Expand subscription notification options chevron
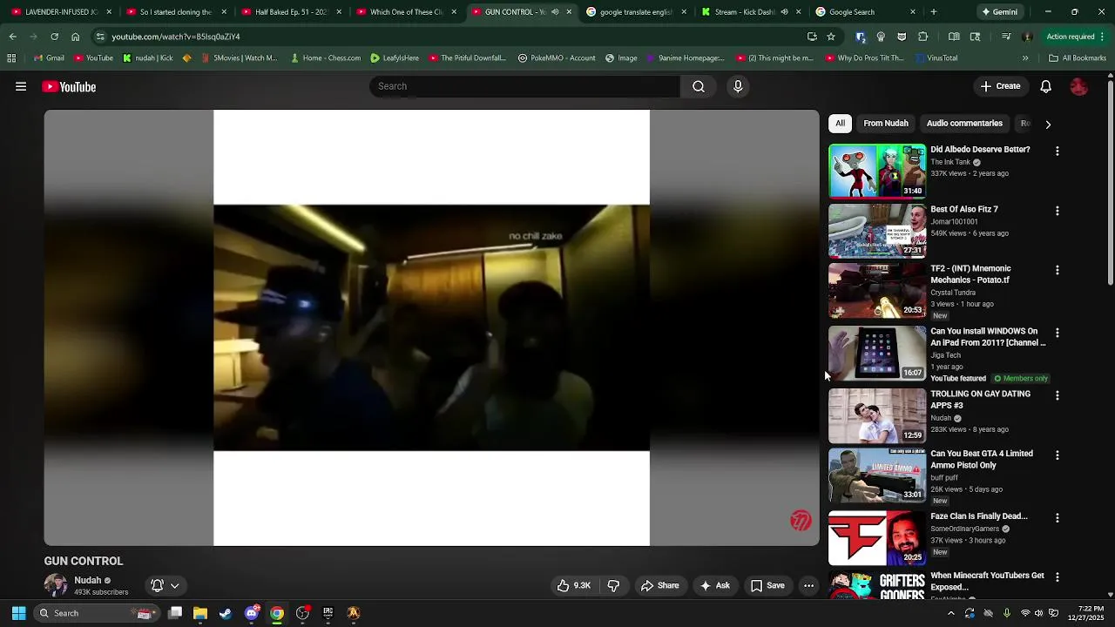Viewport: 1115px width, 627px height. click(174, 586)
